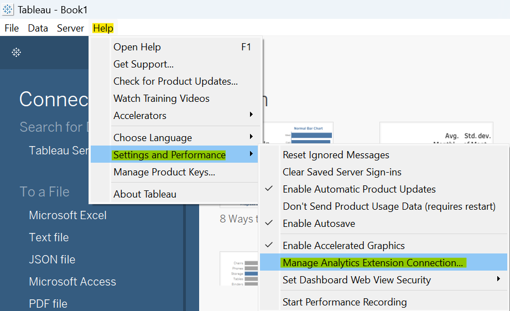This screenshot has height=311, width=510.
Task: Open the File menu
Action: pos(12,28)
